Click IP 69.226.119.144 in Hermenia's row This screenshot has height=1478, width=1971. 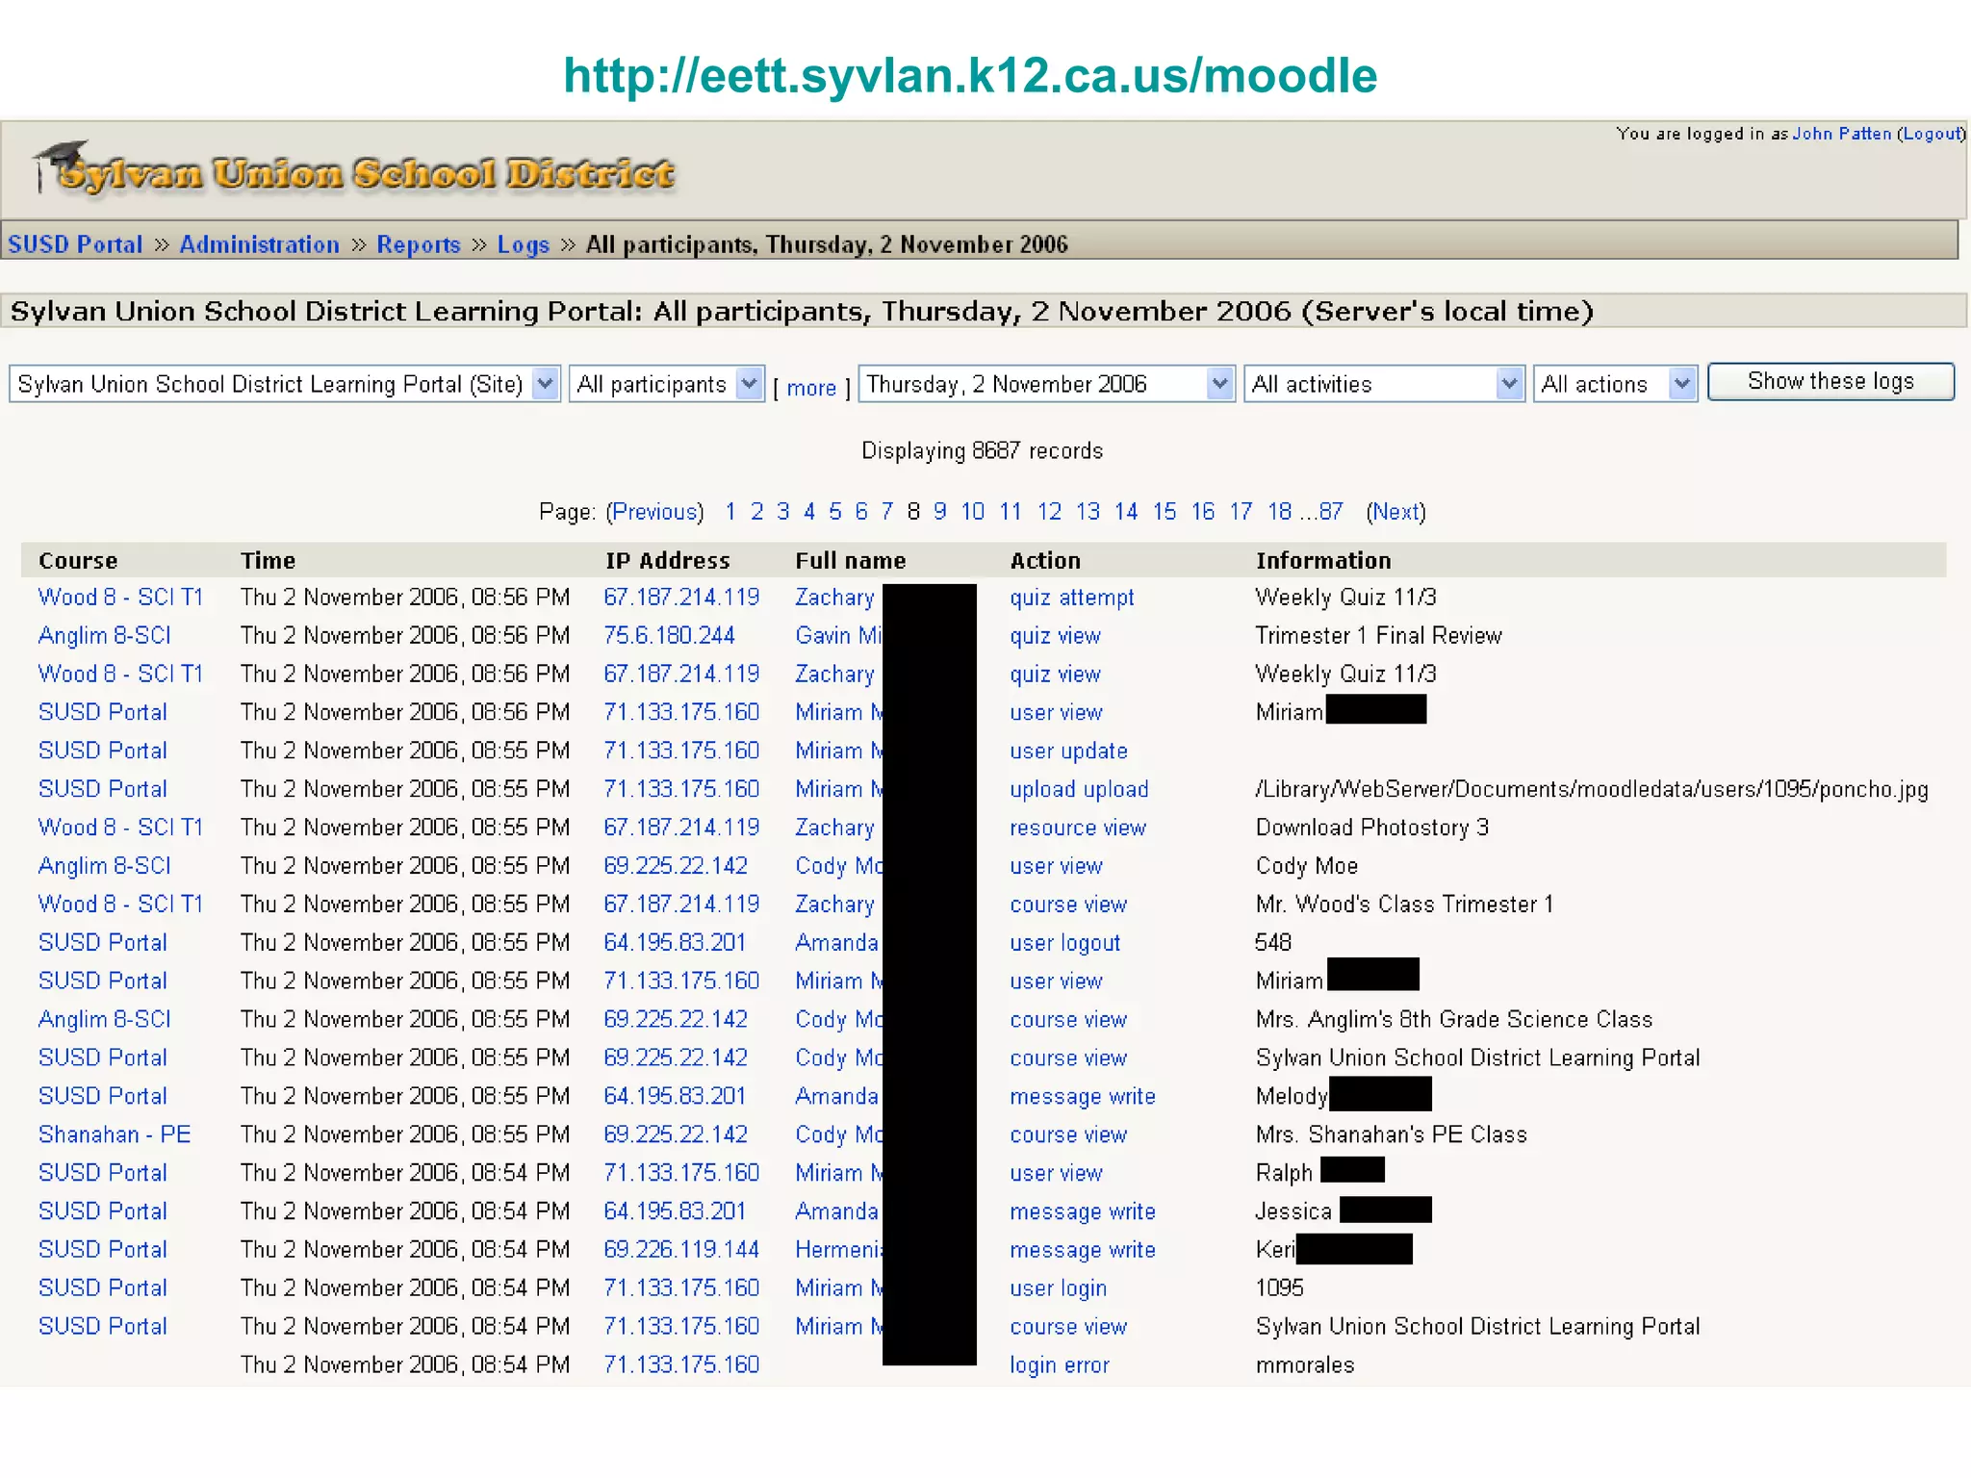coord(681,1249)
